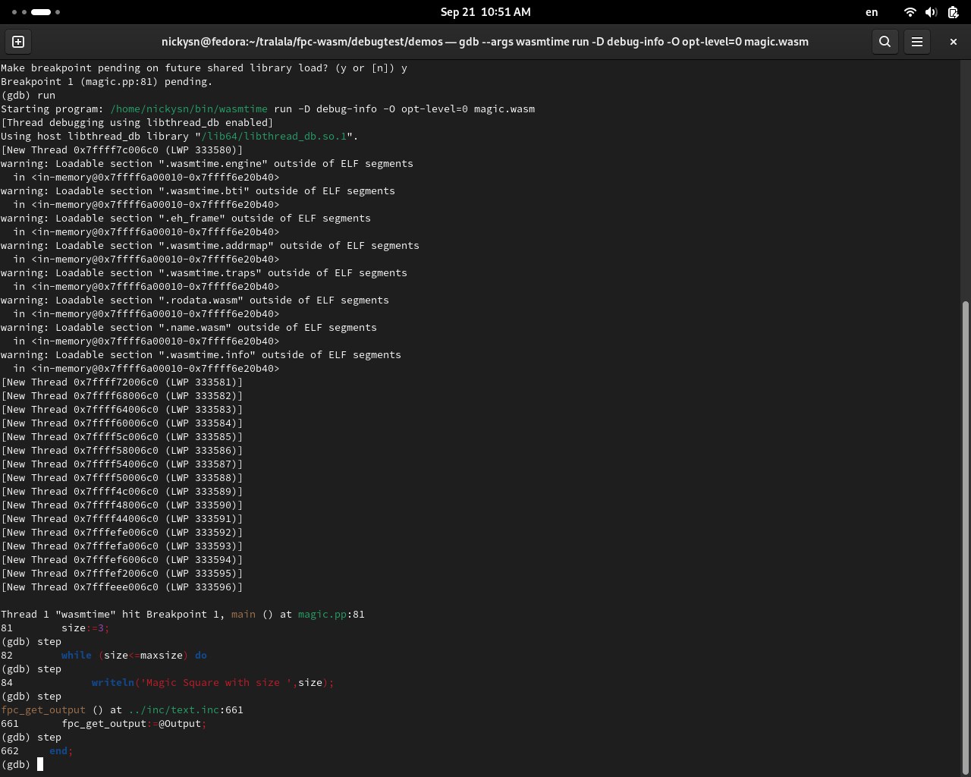Click the New Thread LWP 333588 line
The image size is (971, 777).
[x=122, y=477]
